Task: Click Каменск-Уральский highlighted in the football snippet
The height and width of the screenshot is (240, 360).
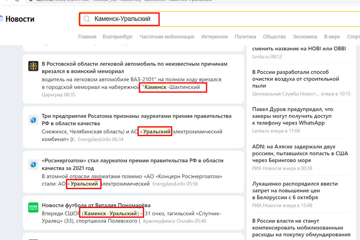Action: coord(110,213)
